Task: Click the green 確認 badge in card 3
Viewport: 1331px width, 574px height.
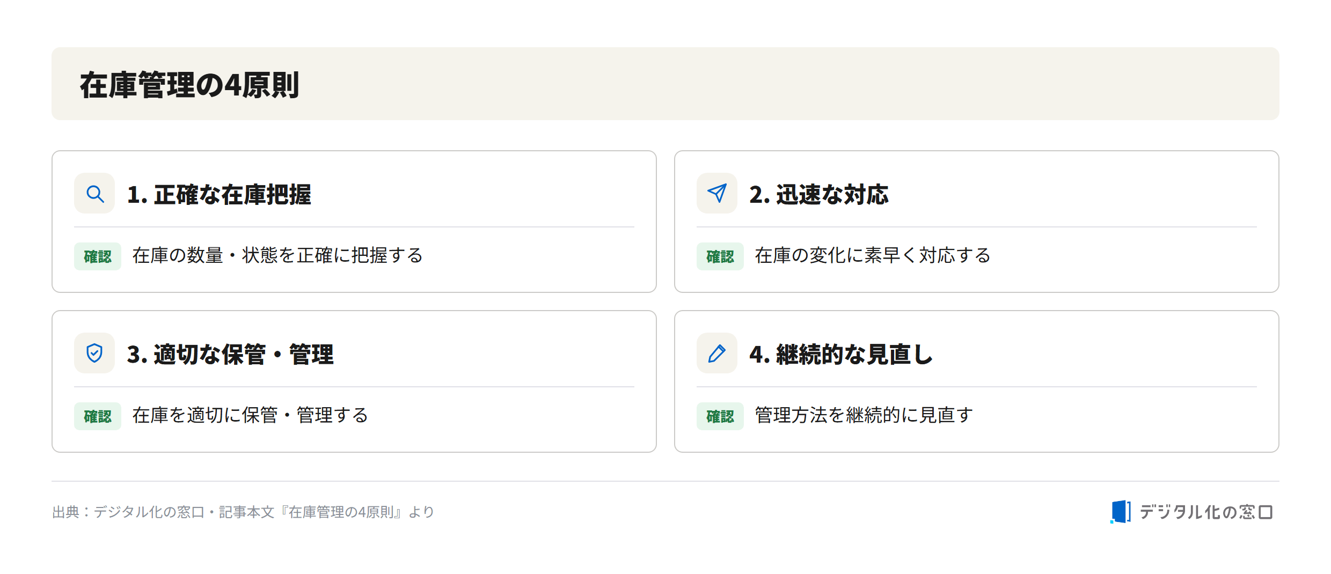Action: [98, 416]
